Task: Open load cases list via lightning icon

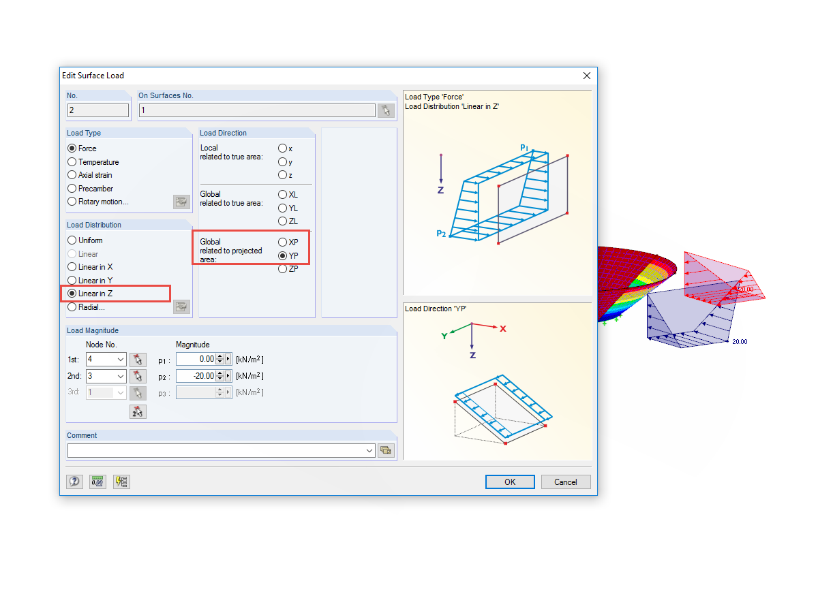Action: point(121,482)
